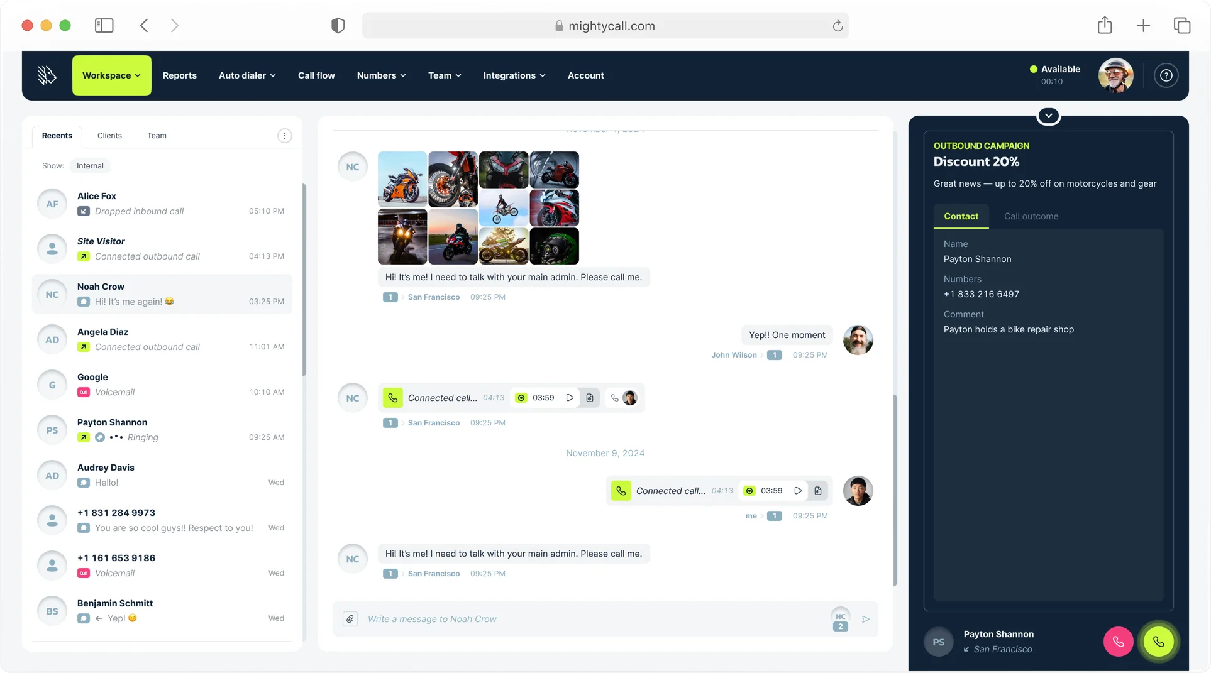Switch to the Call outcome tab
The height and width of the screenshot is (673, 1211).
[x=1031, y=216]
